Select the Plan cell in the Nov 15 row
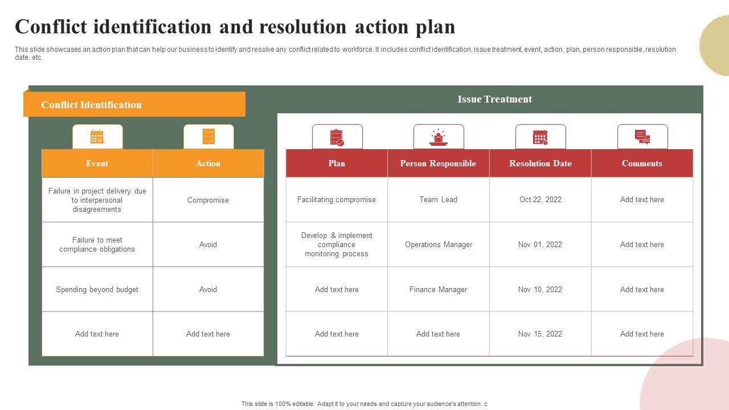729x410 pixels. click(x=337, y=334)
